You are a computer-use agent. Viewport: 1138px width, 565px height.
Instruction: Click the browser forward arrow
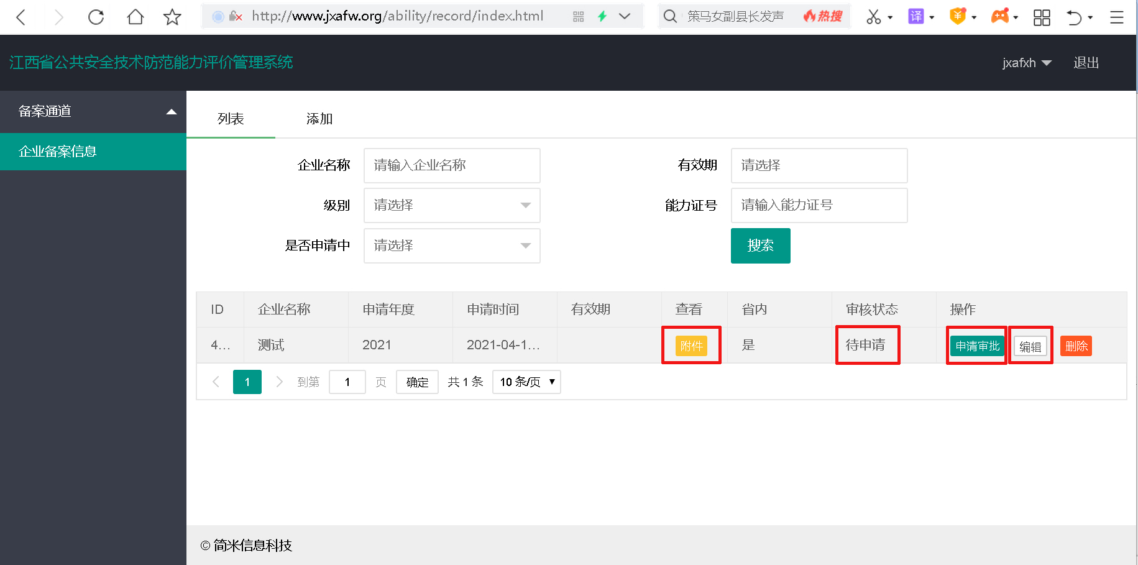[58, 17]
